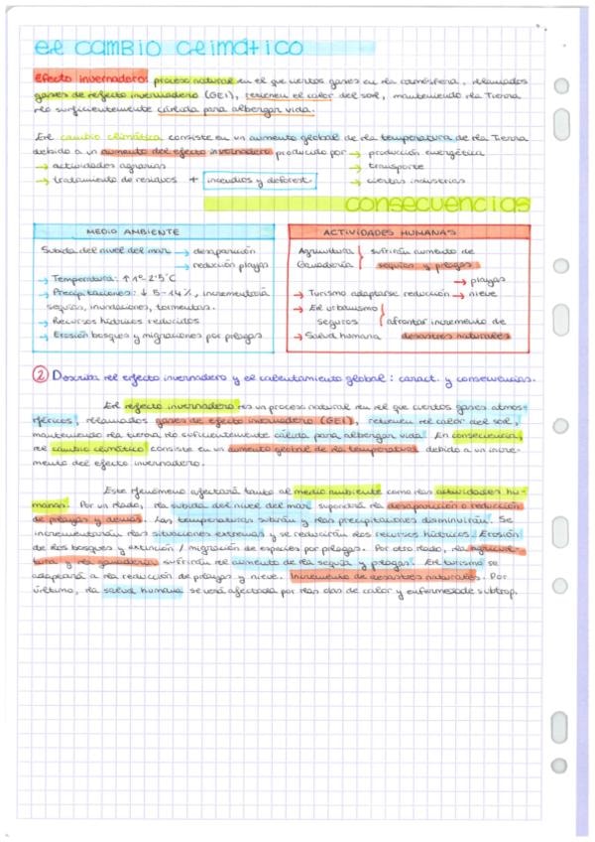
Task: Select the red-highlighted 'Efecto invernadero:' label
Action: (x=90, y=77)
